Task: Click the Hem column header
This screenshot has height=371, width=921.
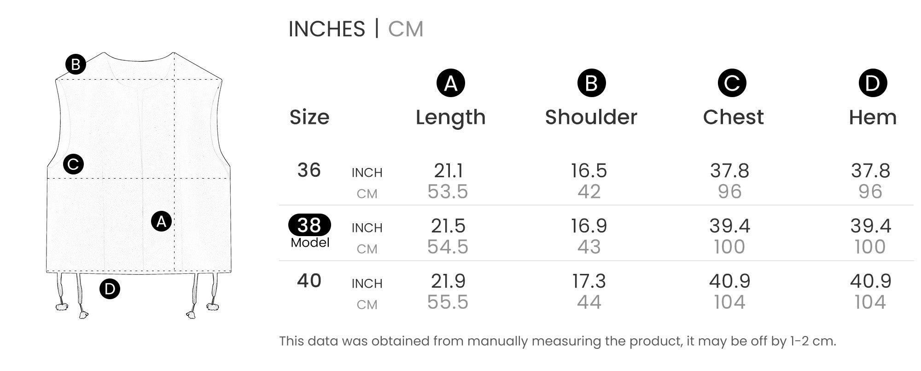Action: tap(873, 117)
